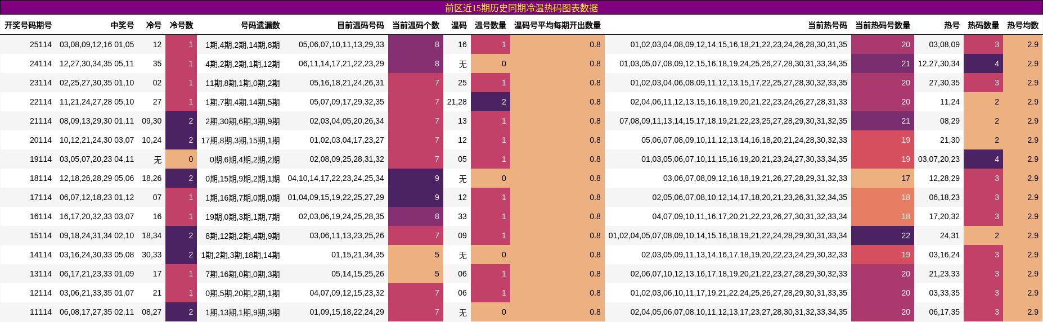The width and height of the screenshot is (1043, 322).
Task: Click the 号码遗漏数 column header
Action: (x=260, y=25)
